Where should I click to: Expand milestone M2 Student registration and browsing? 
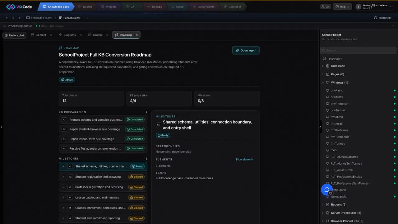click(x=63, y=177)
